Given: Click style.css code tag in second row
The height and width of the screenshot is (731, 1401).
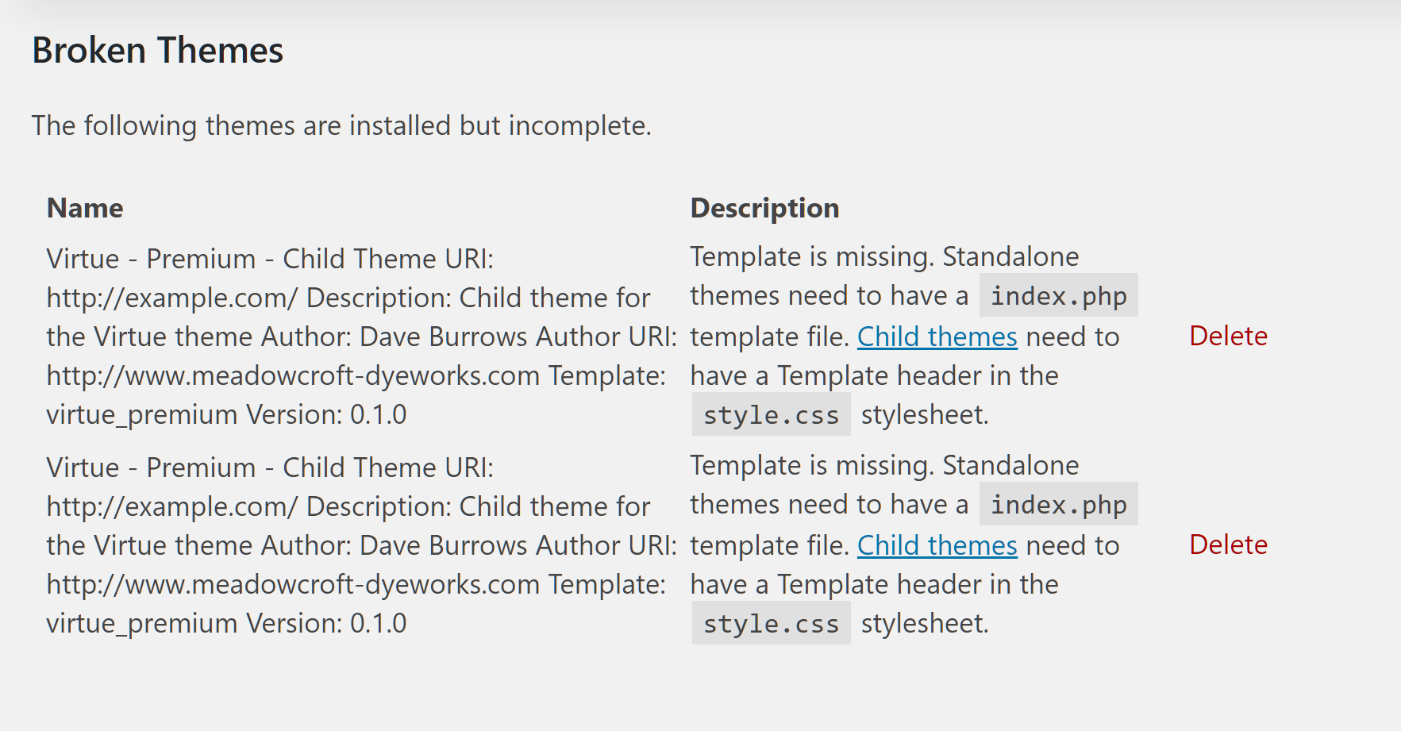Looking at the screenshot, I should [771, 624].
